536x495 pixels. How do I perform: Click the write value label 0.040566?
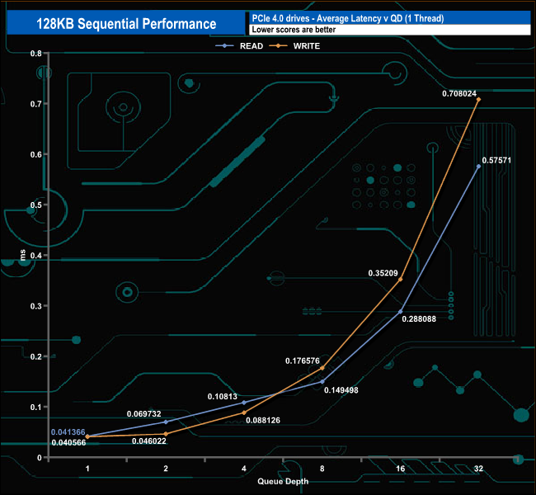point(68,443)
